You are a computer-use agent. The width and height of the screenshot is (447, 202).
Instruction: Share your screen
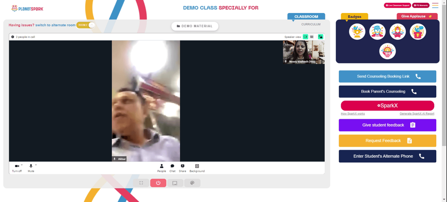click(x=182, y=168)
